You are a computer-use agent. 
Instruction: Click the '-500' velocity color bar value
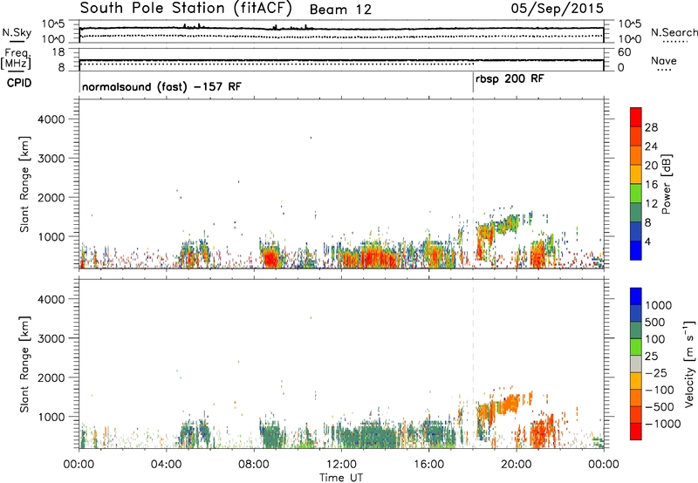pyautogui.click(x=660, y=407)
